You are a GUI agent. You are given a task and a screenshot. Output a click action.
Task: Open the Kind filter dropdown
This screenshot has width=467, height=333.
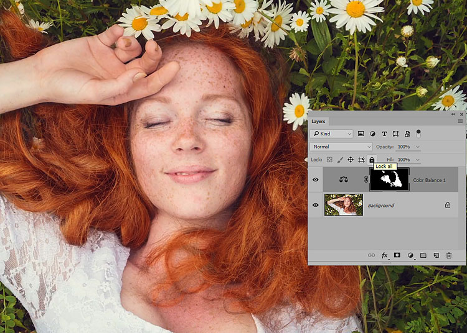tap(331, 134)
